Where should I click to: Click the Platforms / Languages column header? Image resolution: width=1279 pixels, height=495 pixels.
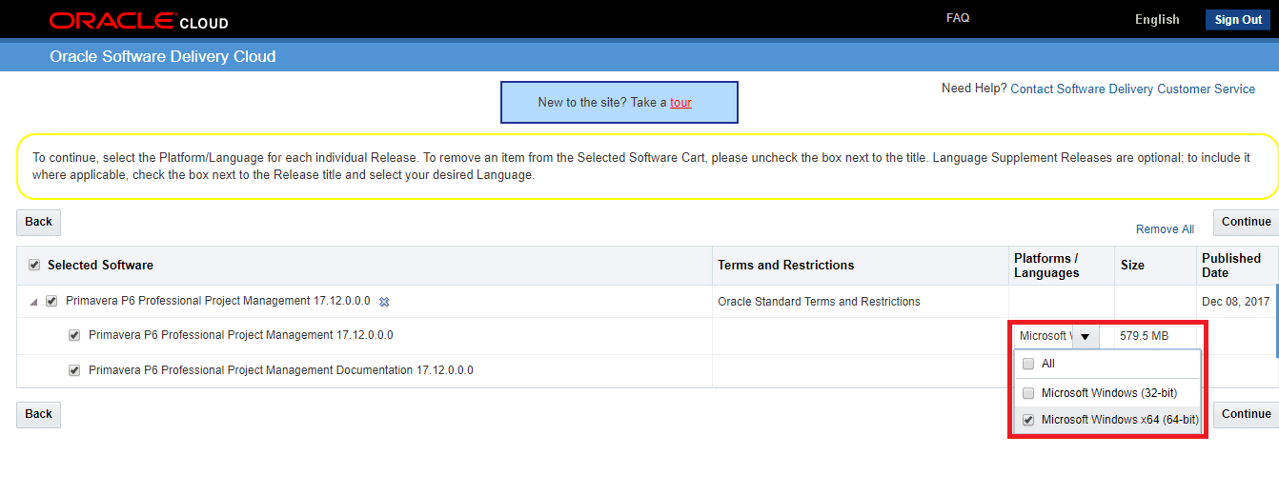coord(1046,266)
